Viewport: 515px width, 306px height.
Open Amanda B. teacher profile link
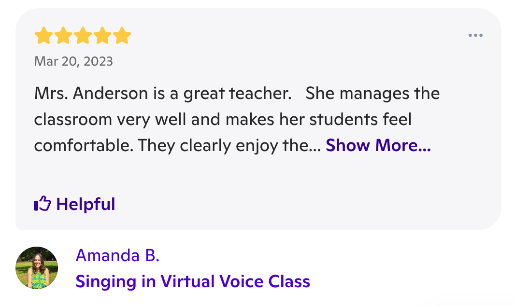117,255
